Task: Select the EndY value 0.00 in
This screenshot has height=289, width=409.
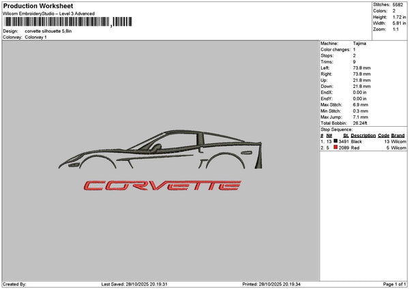Action: click(360, 99)
